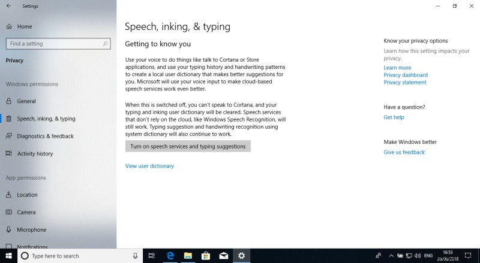Click the Home house icon
480x263 pixels.
[9, 26]
